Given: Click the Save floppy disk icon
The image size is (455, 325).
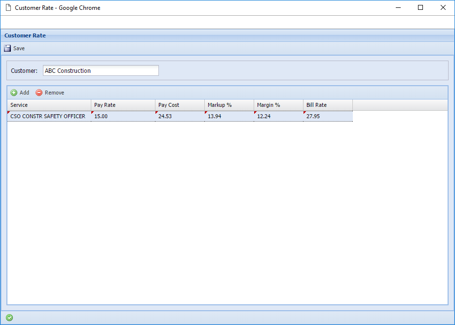Looking at the screenshot, I should tap(7, 48).
